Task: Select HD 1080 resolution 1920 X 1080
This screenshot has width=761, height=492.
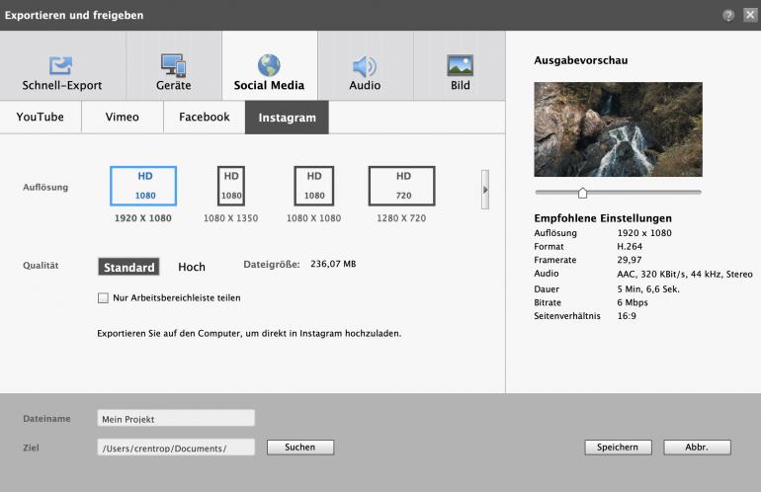Action: pos(143,186)
